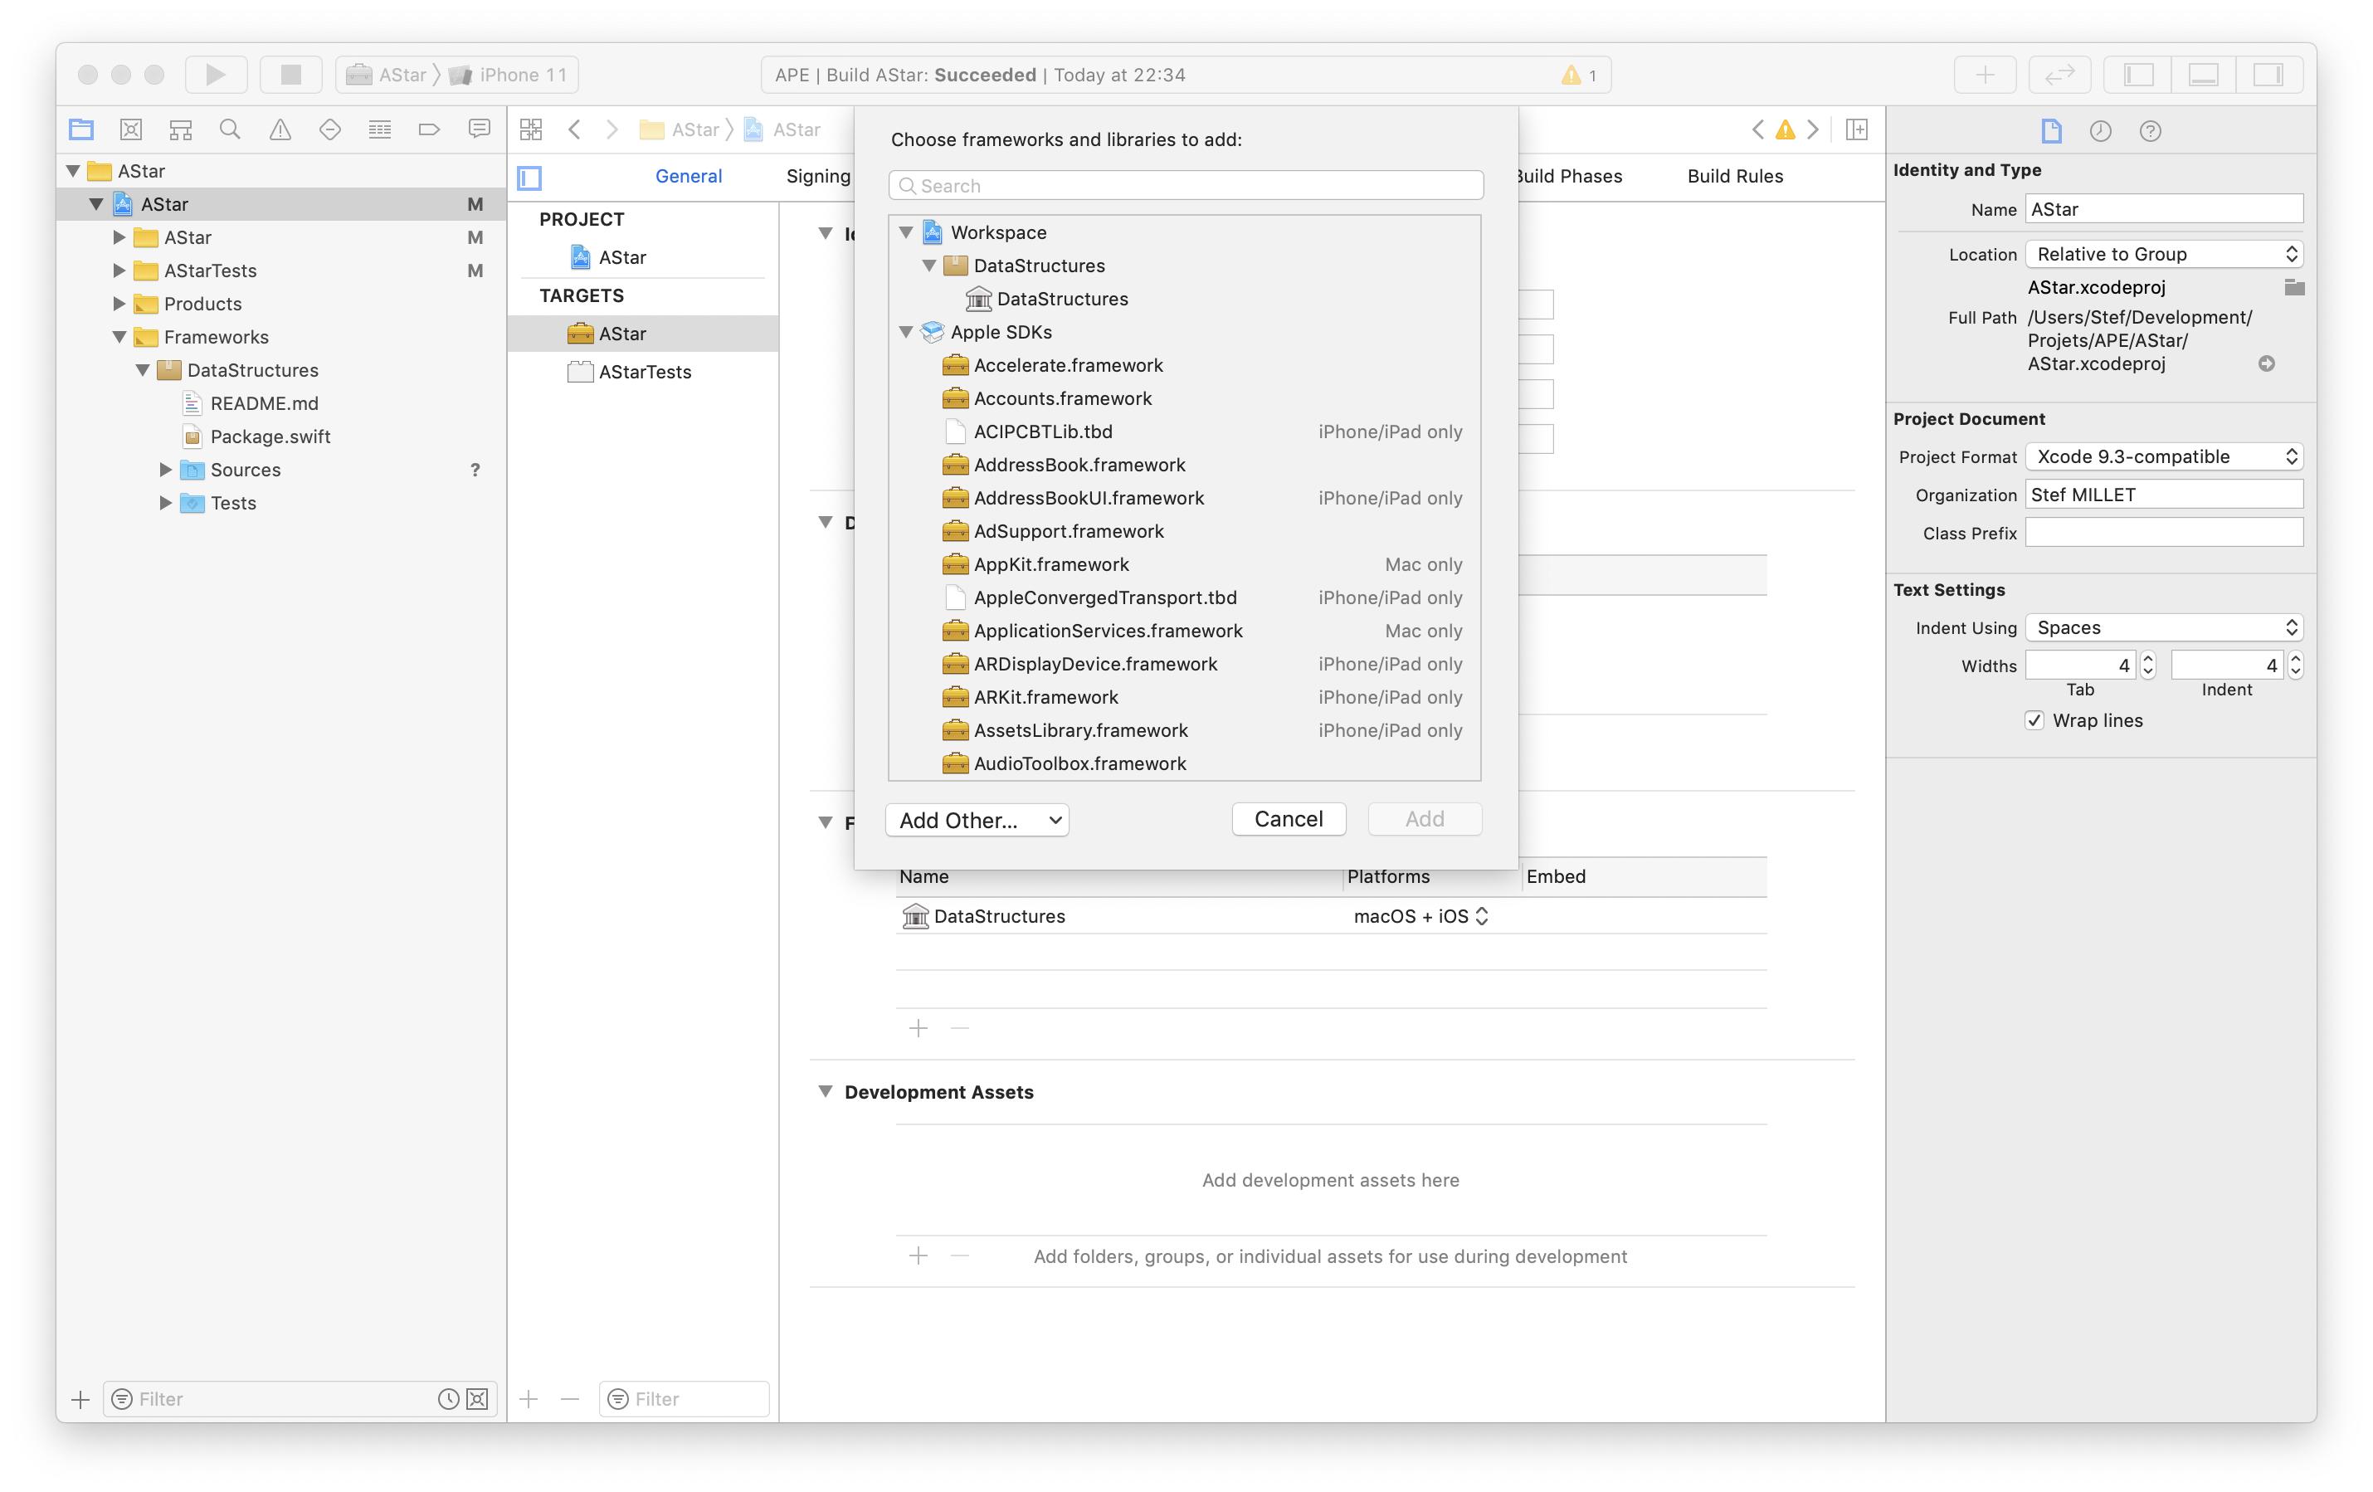Image resolution: width=2373 pixels, height=1492 pixels.
Task: Switch to the Build Rules tab
Action: pos(1734,177)
